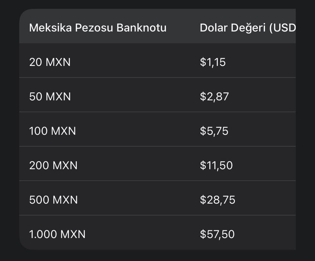Click the word Dolar in the header

pyautogui.click(x=213, y=27)
